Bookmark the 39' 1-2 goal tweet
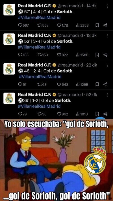This screenshot has width=113, height=201. pos(97,114)
